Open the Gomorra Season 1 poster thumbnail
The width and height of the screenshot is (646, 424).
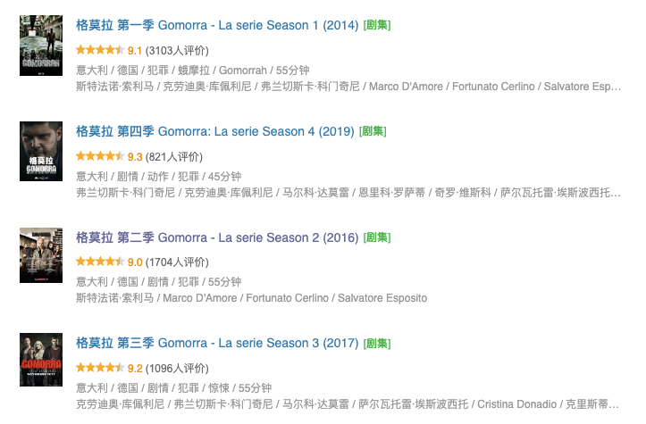(x=41, y=46)
